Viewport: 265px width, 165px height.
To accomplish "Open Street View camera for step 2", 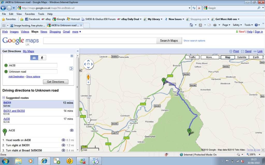I will click(x=63, y=145).
